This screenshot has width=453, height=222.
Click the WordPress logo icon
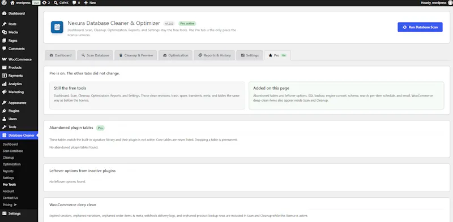click(x=4, y=3)
